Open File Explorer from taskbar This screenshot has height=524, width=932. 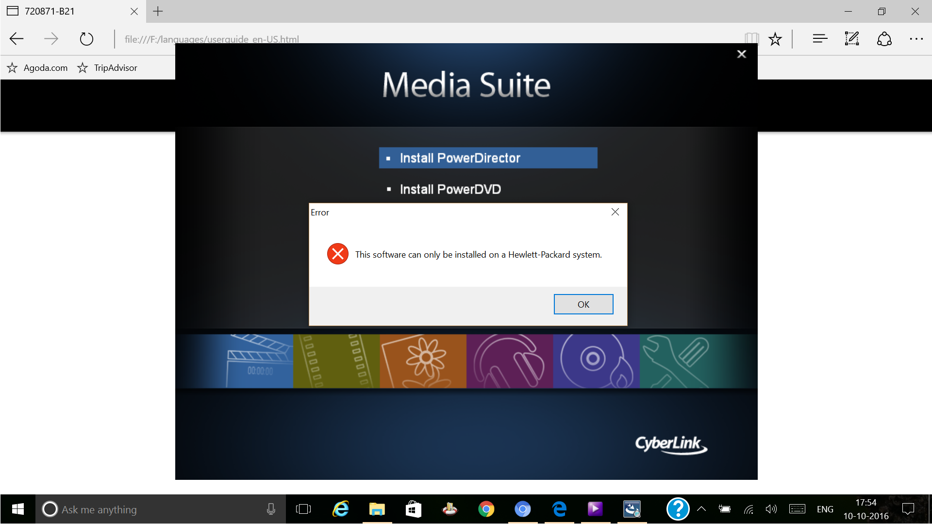point(377,509)
